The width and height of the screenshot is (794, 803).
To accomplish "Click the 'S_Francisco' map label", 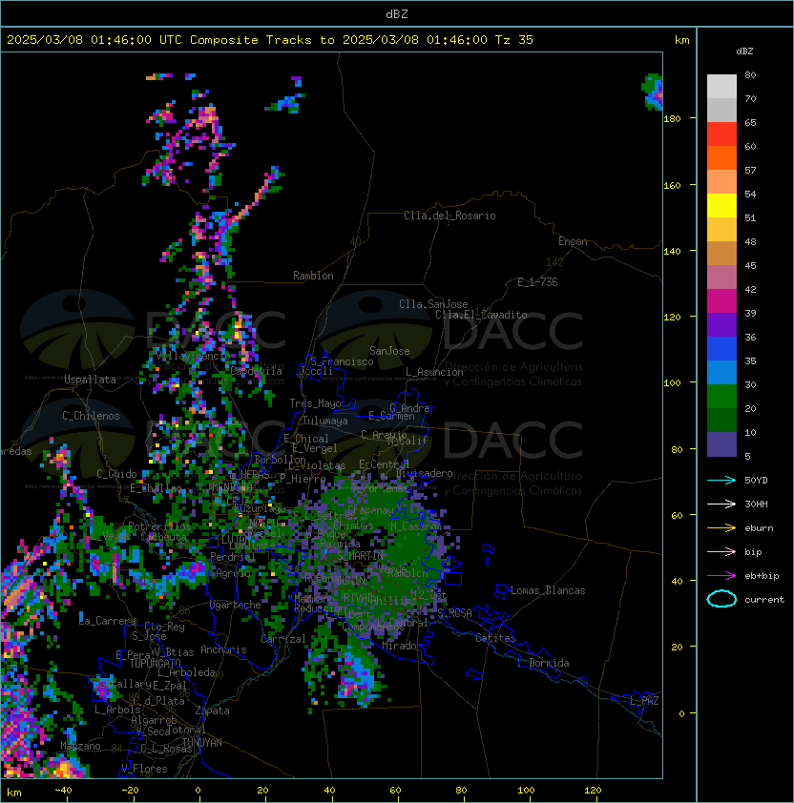I will [x=342, y=361].
